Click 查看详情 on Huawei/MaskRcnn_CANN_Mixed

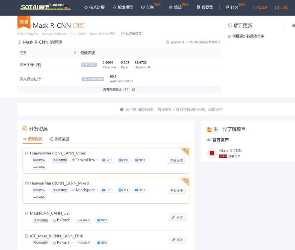click(177, 161)
